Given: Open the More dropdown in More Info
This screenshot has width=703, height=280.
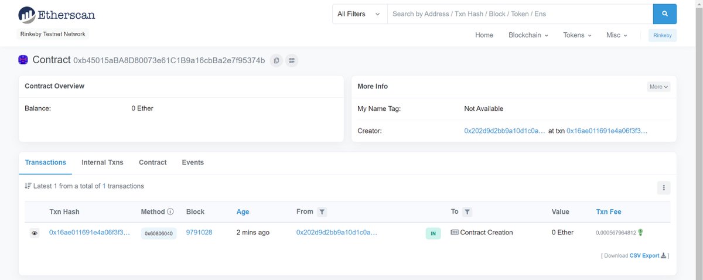Looking at the screenshot, I should pyautogui.click(x=658, y=87).
